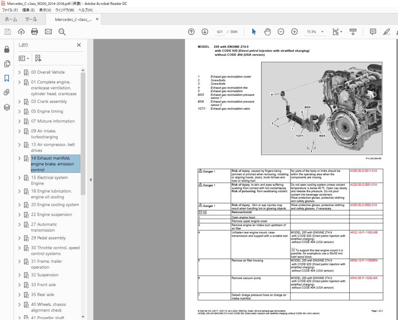
Task: Open link AR43.05-P-1320LWA
Action: pos(364,278)
